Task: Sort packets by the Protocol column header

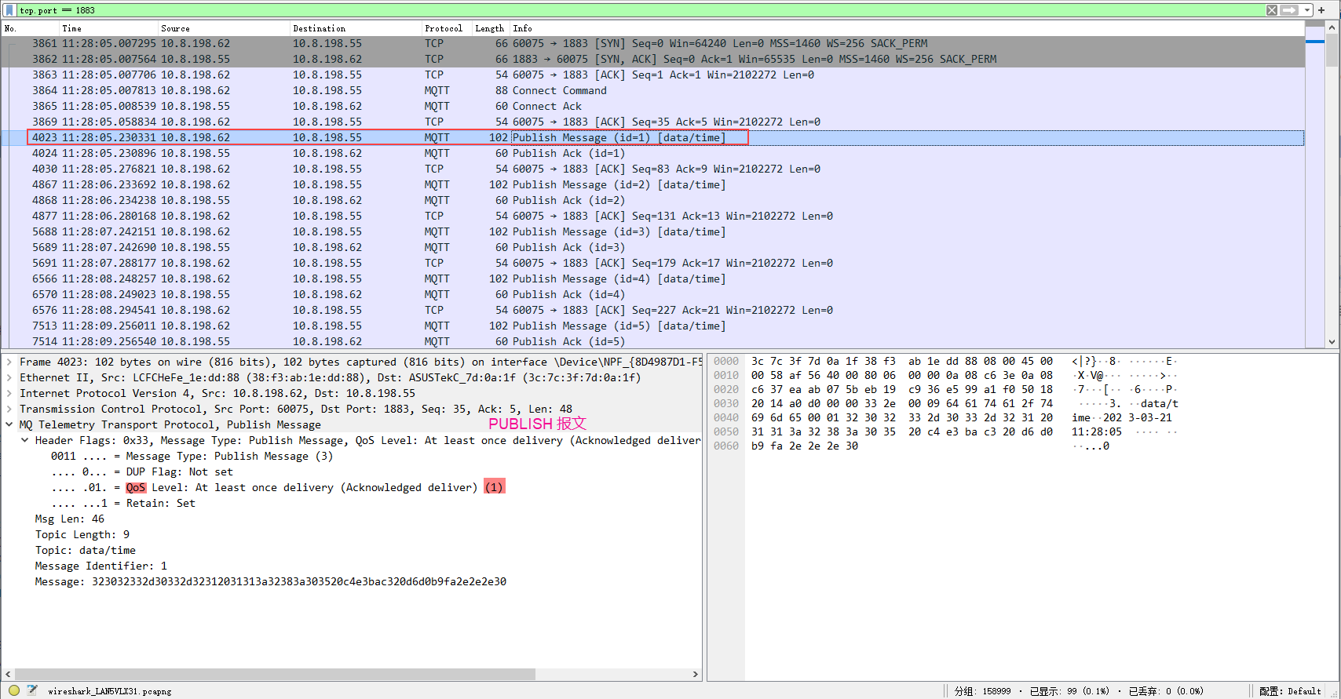Action: [x=447, y=28]
